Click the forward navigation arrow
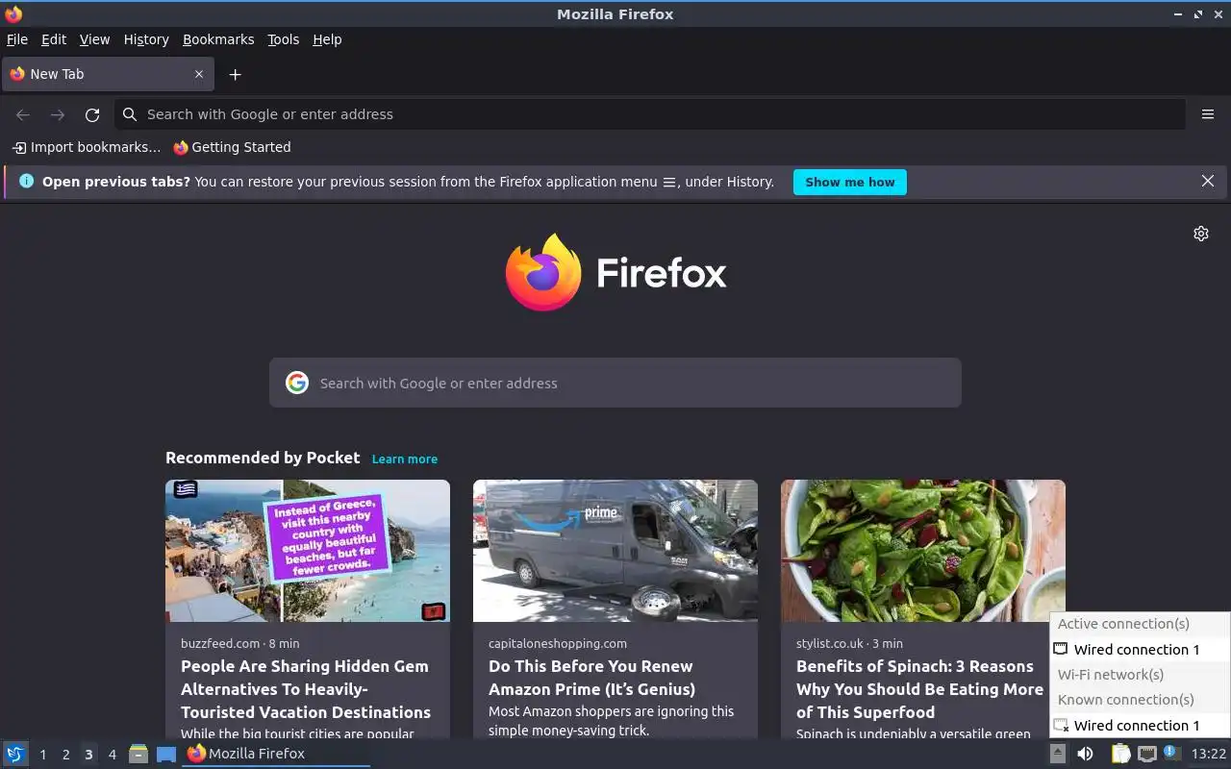Screen dimensions: 1231x769 click(x=58, y=114)
